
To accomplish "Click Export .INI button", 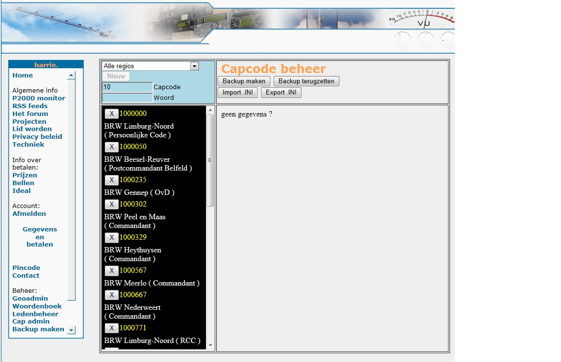I will [x=281, y=93].
